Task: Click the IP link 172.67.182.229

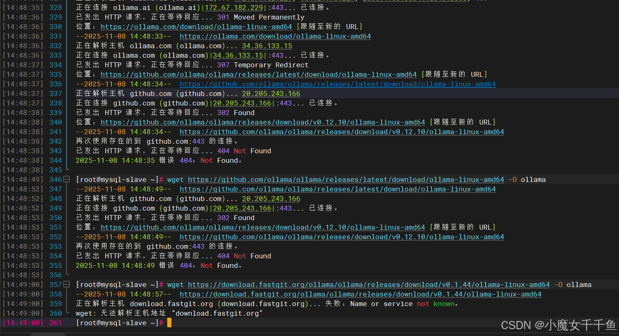Action: [233, 7]
